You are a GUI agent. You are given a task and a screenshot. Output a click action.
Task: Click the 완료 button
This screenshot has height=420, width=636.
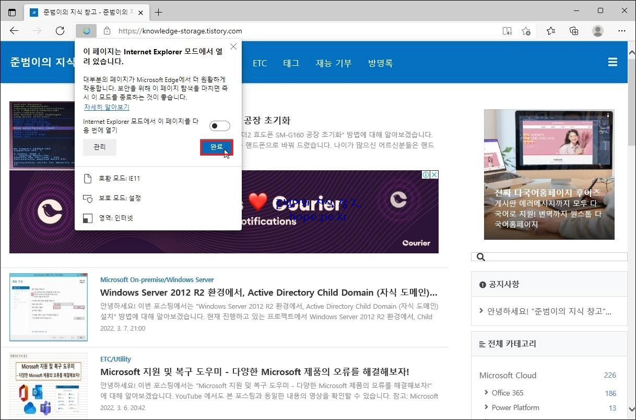tap(216, 147)
